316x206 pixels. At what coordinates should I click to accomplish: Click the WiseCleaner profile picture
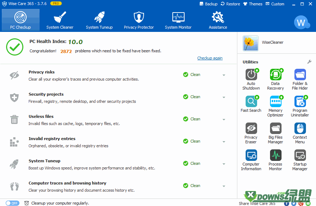[x=251, y=43]
